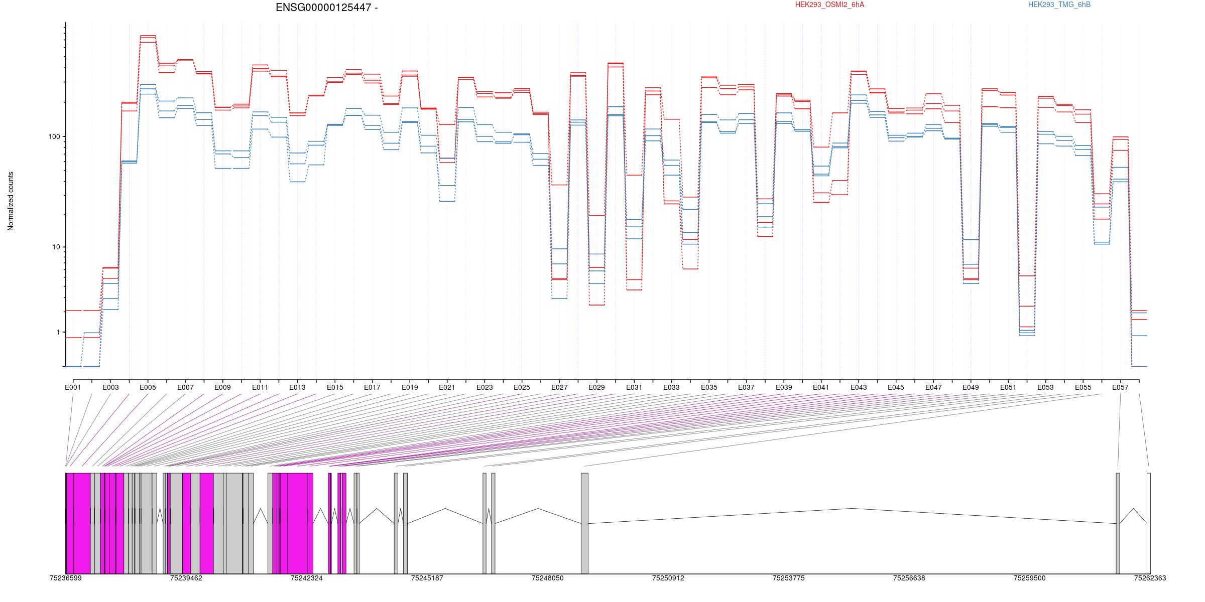Select exon label E019

pos(410,387)
